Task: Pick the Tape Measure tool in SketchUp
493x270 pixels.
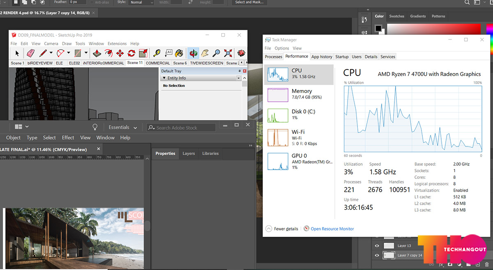Action: pyautogui.click(x=157, y=53)
